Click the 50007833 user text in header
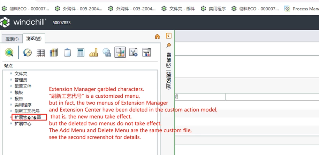 pyautogui.click(x=61, y=23)
